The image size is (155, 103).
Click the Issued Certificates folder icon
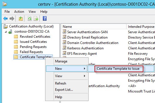pyautogui.click(x=16, y=42)
